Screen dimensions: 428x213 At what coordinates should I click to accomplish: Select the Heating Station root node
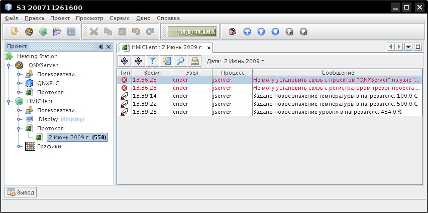(x=37, y=56)
